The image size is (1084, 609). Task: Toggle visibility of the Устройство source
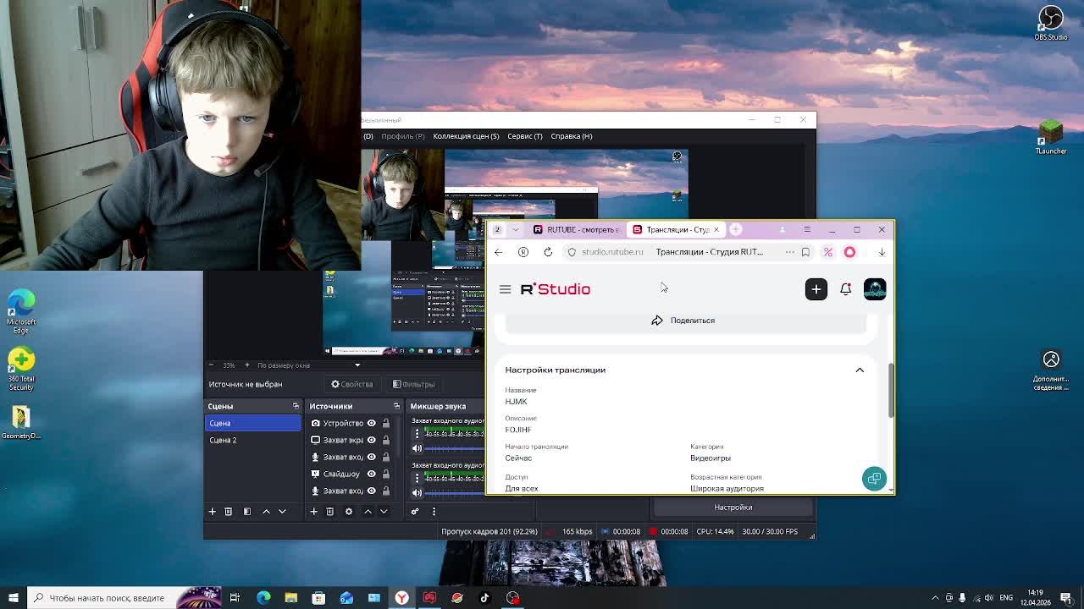click(x=371, y=423)
